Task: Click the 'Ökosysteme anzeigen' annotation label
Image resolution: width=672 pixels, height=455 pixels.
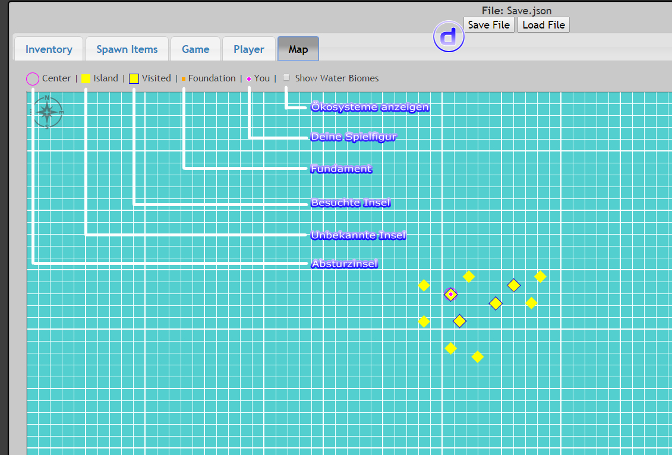Action: coord(370,108)
